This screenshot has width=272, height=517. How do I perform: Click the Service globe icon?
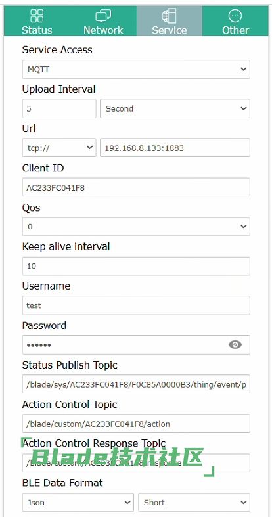[169, 16]
